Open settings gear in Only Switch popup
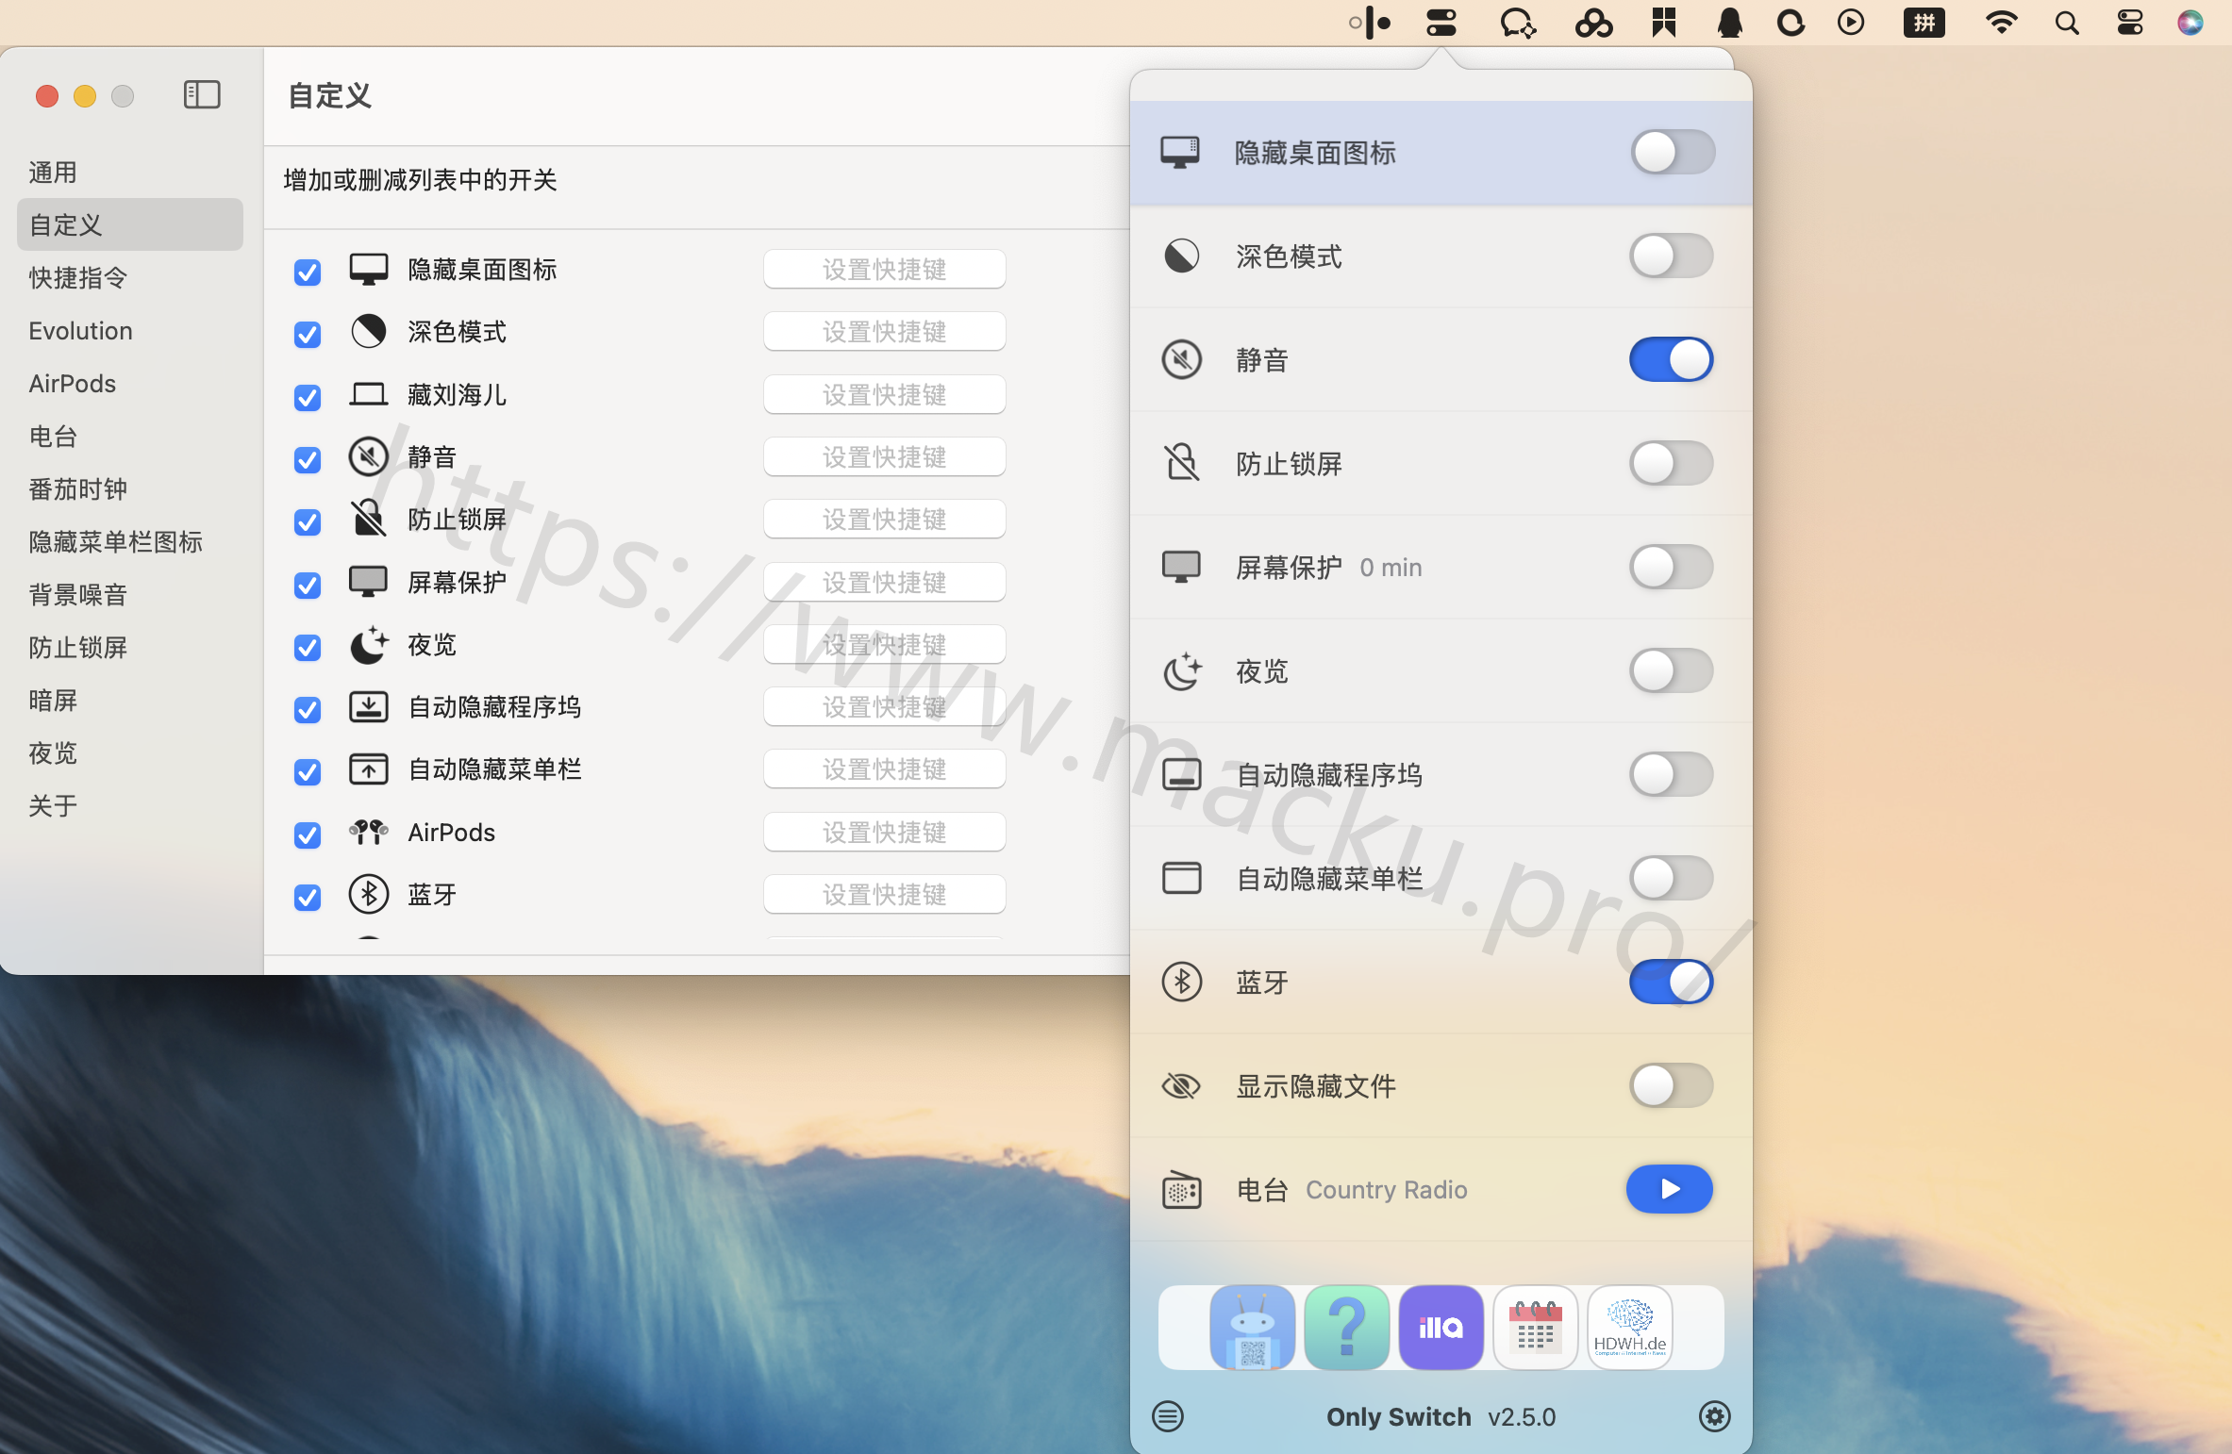This screenshot has height=1454, width=2232. pyautogui.click(x=1715, y=1415)
